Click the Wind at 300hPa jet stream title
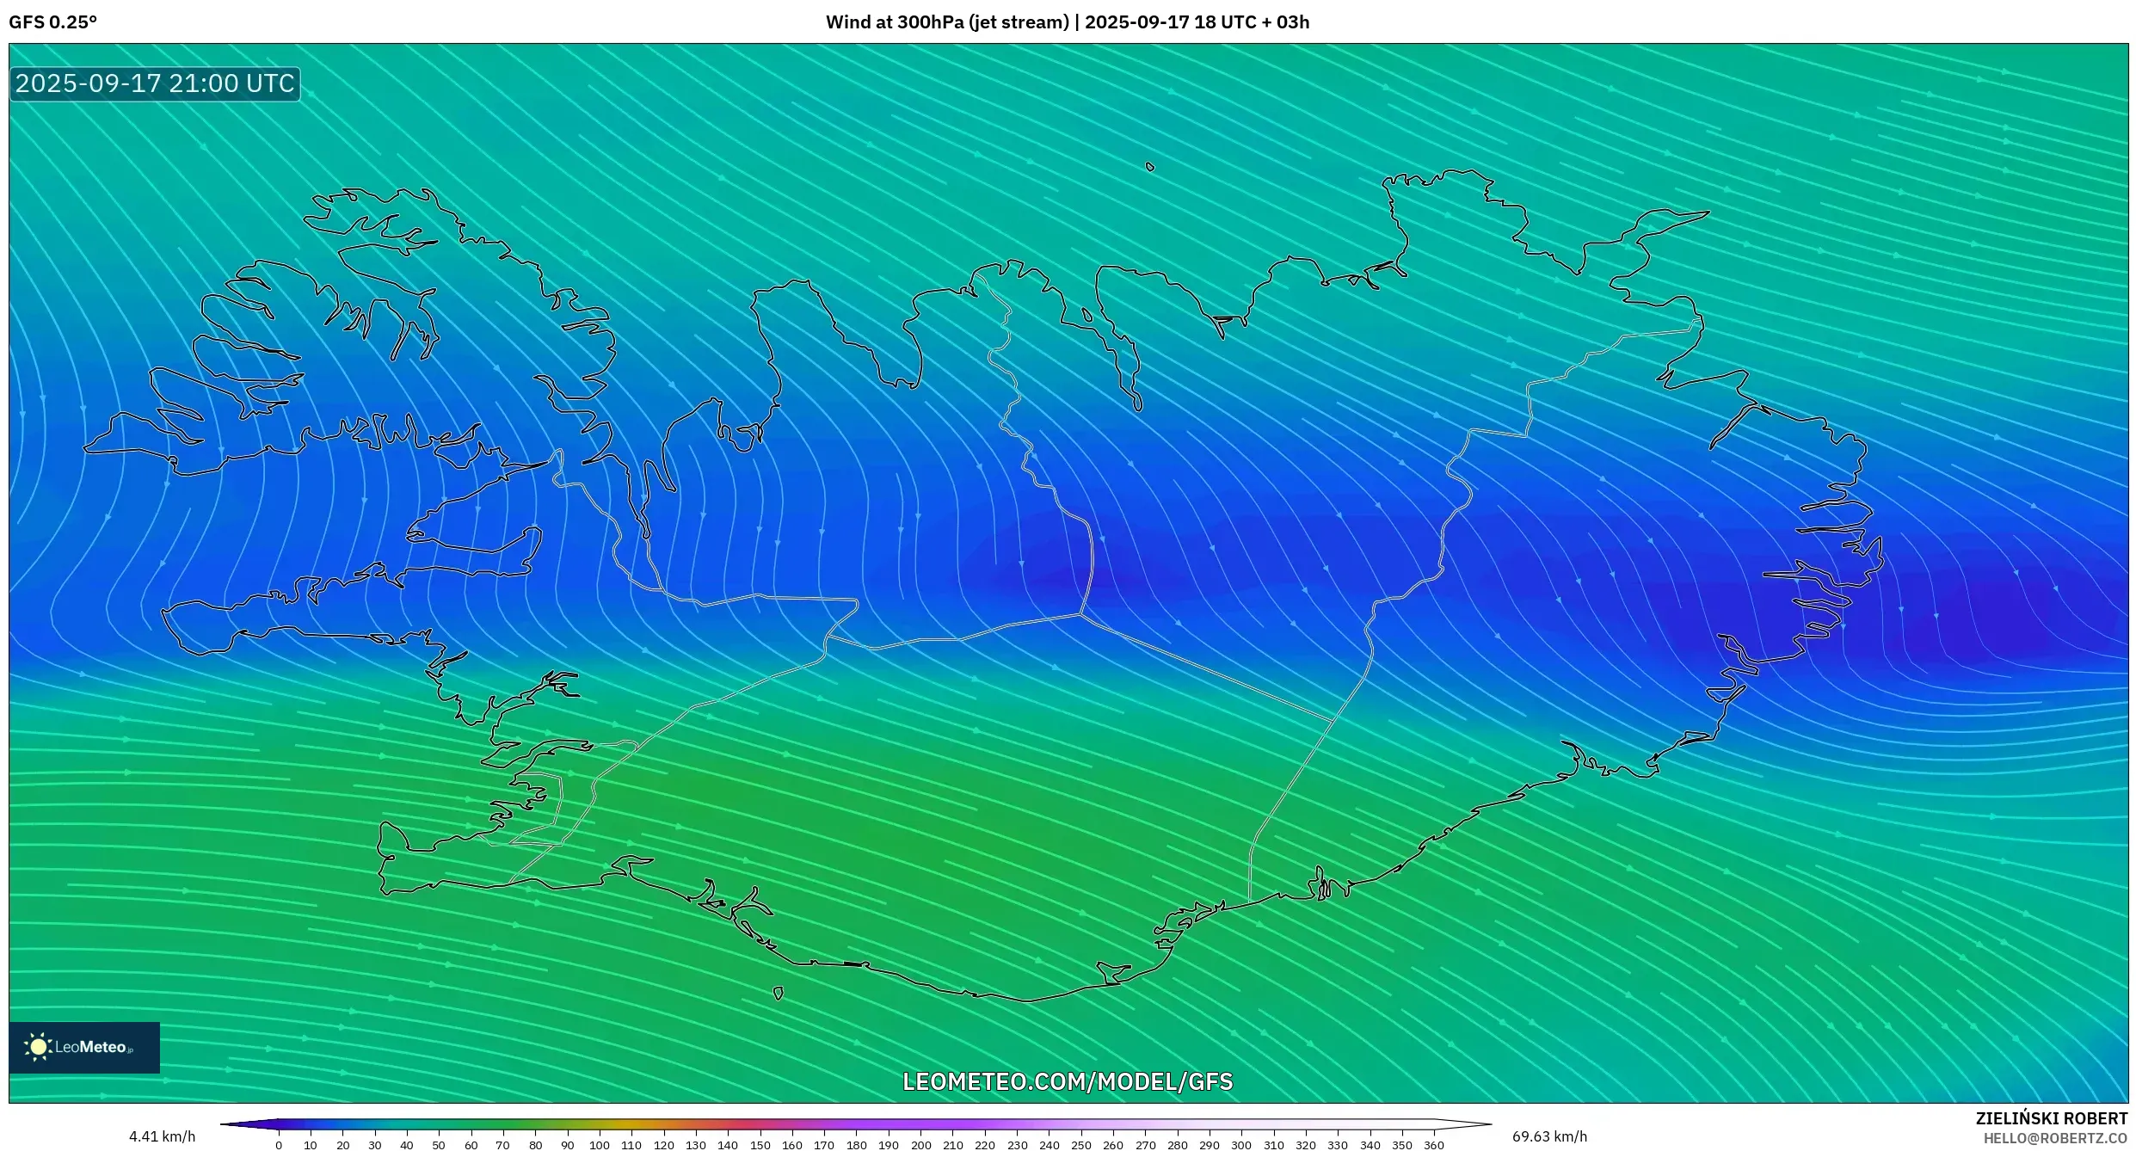This screenshot has width=2136, height=1151. click(x=1067, y=22)
